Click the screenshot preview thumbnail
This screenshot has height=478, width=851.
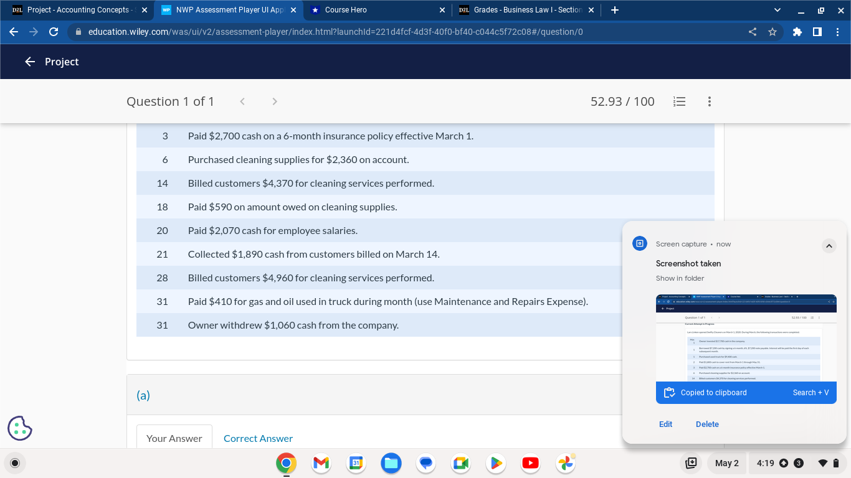click(x=746, y=339)
